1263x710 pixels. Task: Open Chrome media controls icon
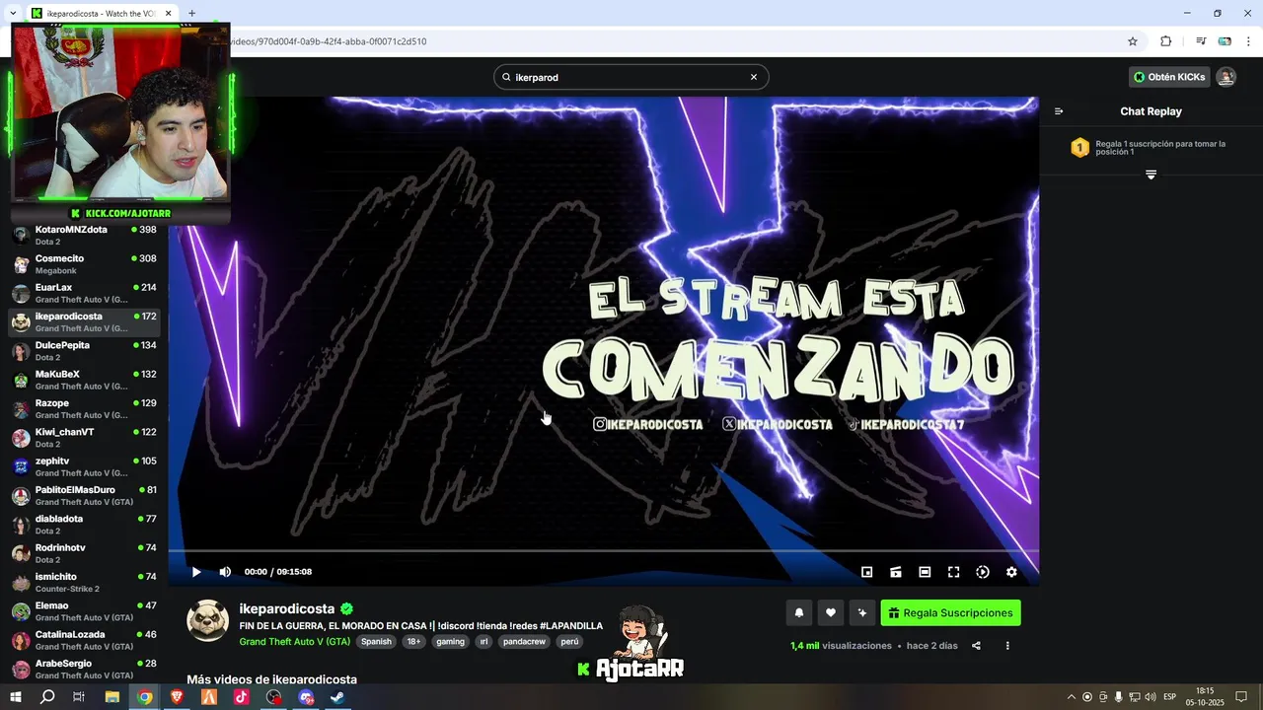[1201, 41]
